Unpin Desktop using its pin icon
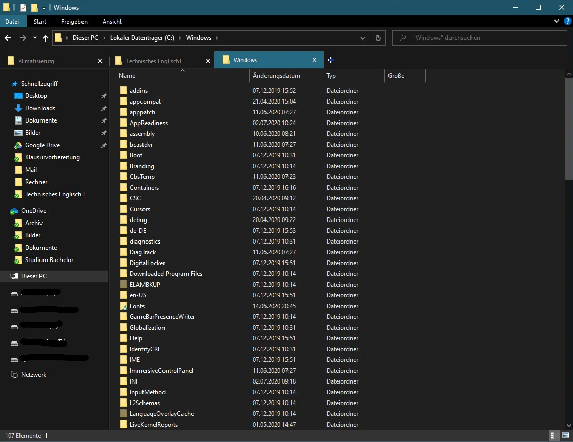Viewport: 573px width, 442px height. tap(104, 96)
